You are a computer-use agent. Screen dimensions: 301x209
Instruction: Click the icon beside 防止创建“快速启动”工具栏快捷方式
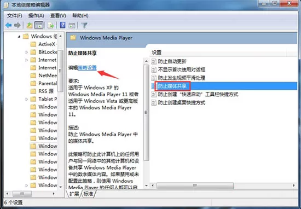pos(154,94)
